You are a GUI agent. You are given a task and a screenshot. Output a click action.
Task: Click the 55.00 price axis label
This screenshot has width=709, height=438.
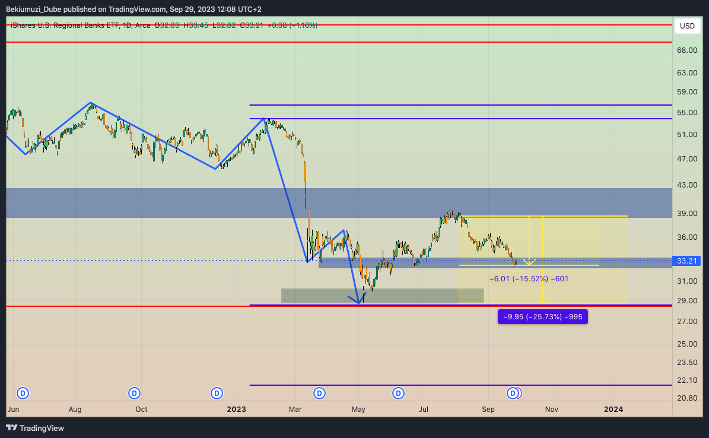tap(687, 113)
